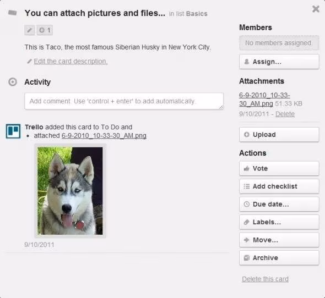The image size is (325, 298).
Task: Open the Move... card menu
Action: coord(279,240)
